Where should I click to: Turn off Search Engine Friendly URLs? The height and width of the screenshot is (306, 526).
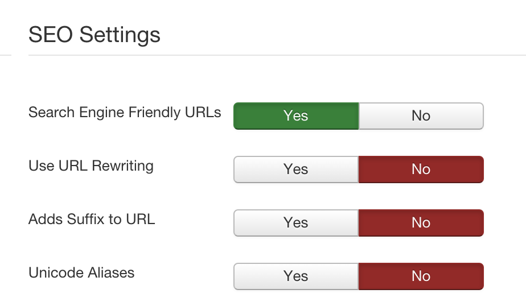tap(421, 116)
